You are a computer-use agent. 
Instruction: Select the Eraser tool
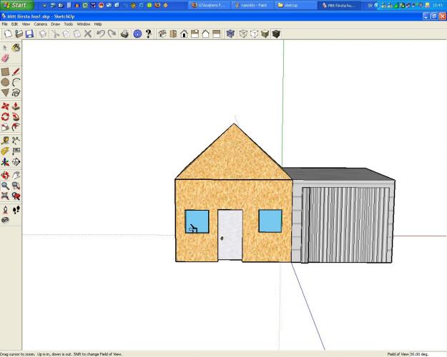click(x=5, y=59)
